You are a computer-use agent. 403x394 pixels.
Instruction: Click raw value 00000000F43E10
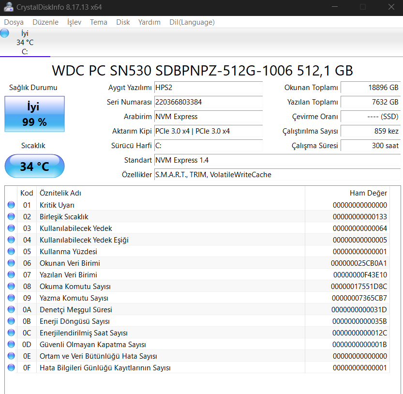(360, 275)
